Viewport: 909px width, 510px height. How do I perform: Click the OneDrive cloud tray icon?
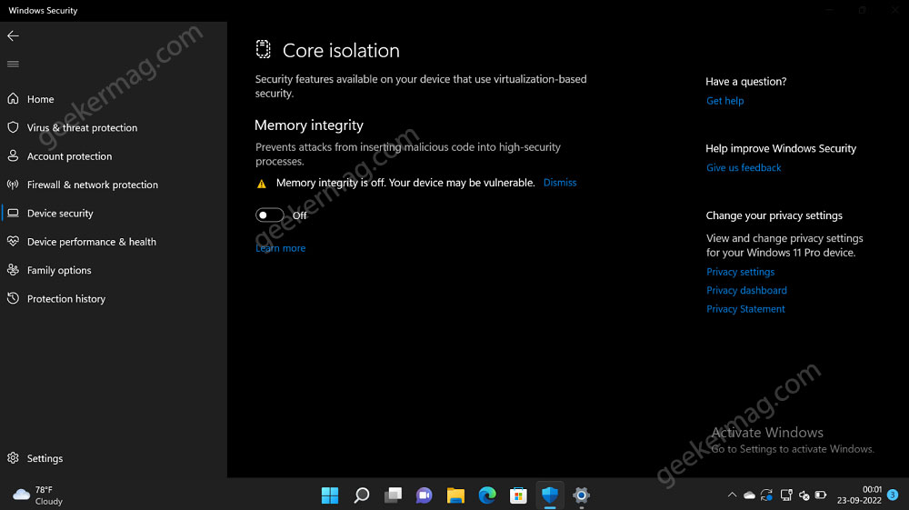tap(749, 495)
